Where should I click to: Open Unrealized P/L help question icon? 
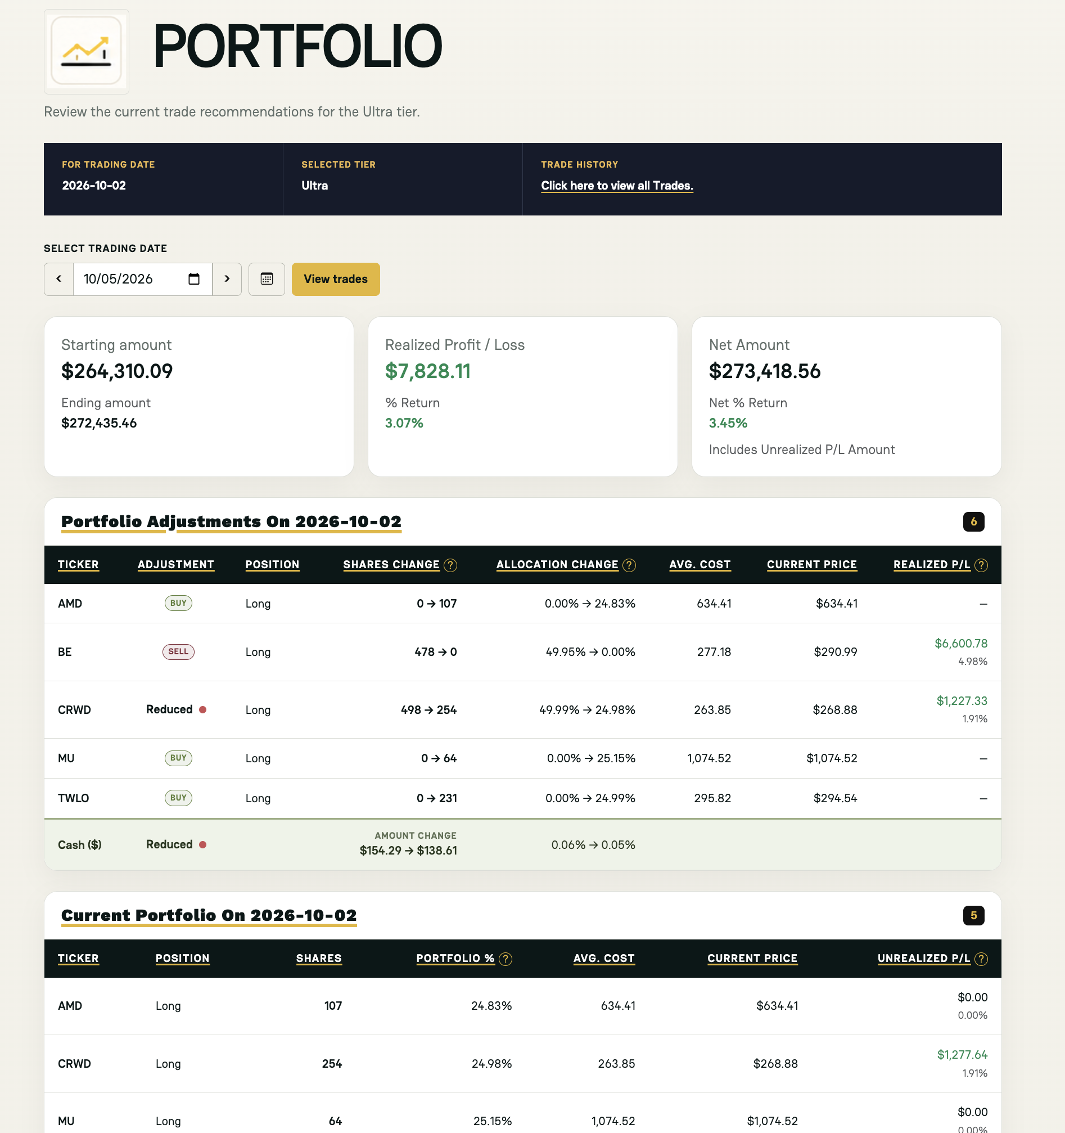pyautogui.click(x=981, y=959)
